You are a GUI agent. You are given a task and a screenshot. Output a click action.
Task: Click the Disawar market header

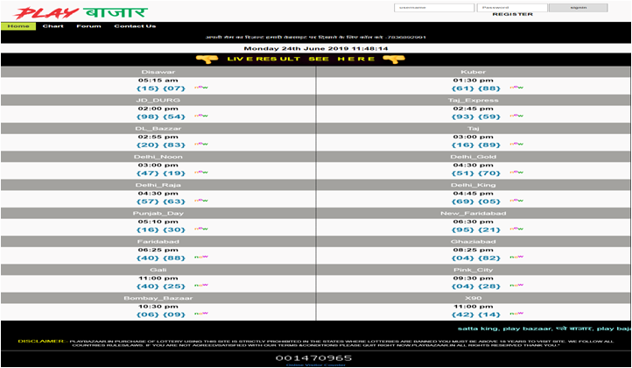coord(158,72)
